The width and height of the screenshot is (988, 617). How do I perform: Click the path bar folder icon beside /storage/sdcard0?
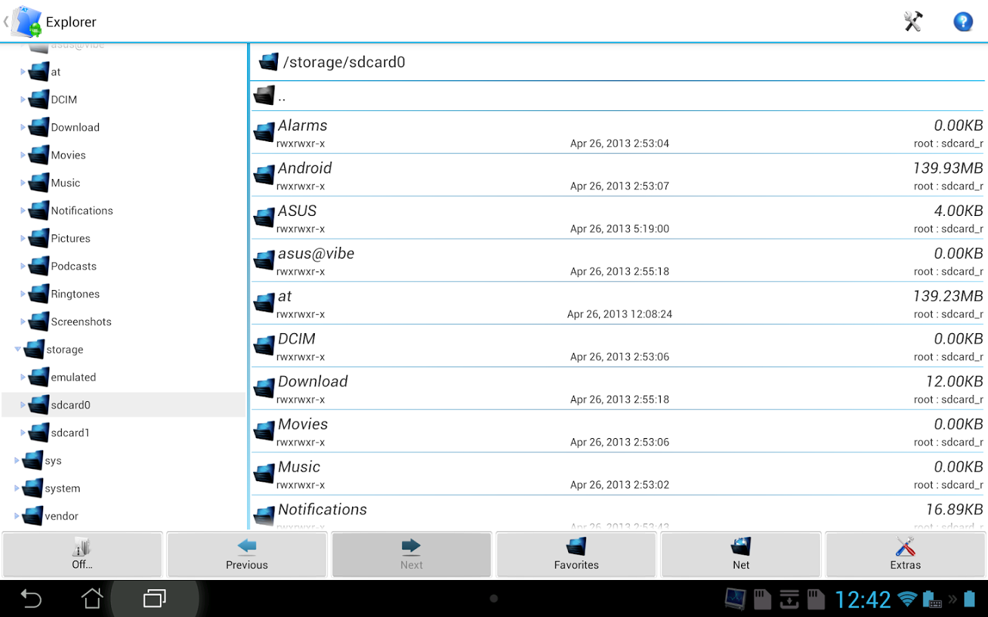(x=269, y=62)
